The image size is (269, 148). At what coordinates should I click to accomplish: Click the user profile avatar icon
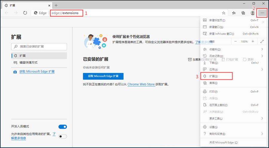click(x=253, y=13)
